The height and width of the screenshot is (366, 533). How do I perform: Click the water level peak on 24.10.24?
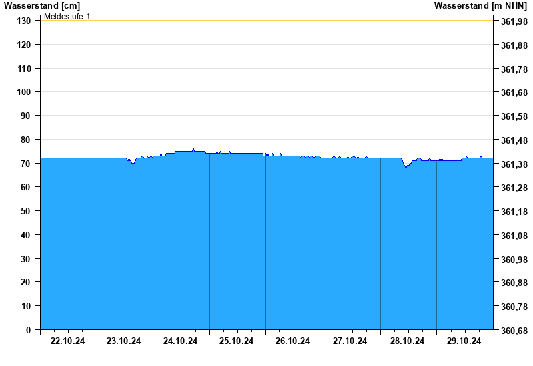click(193, 150)
